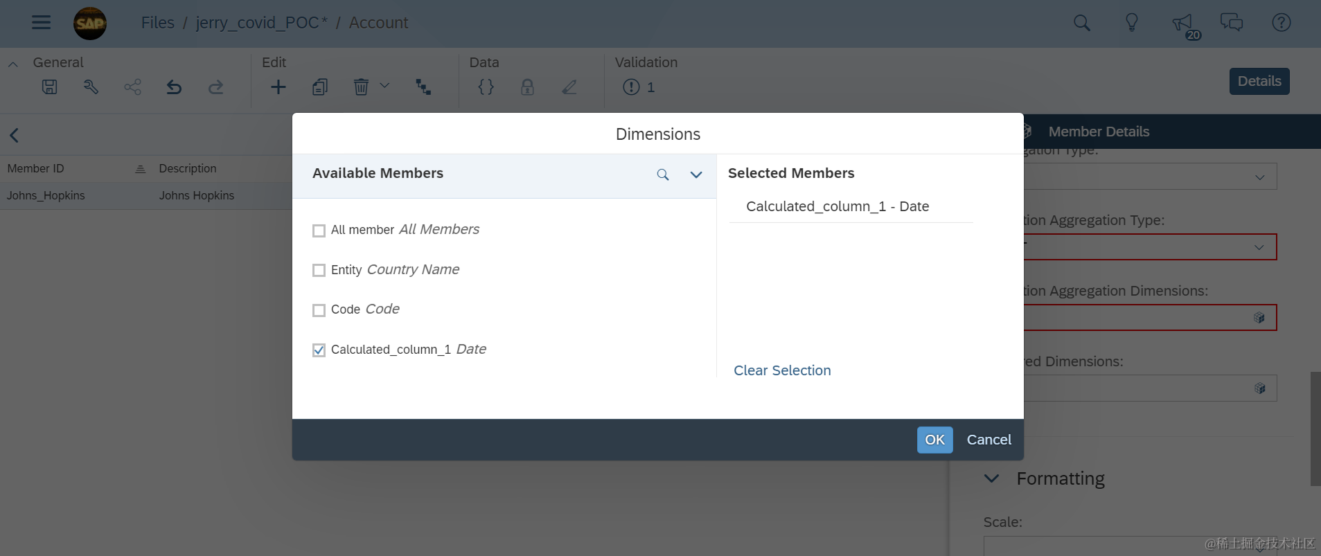Expand the Available Members dropdown chevron

[x=696, y=174]
